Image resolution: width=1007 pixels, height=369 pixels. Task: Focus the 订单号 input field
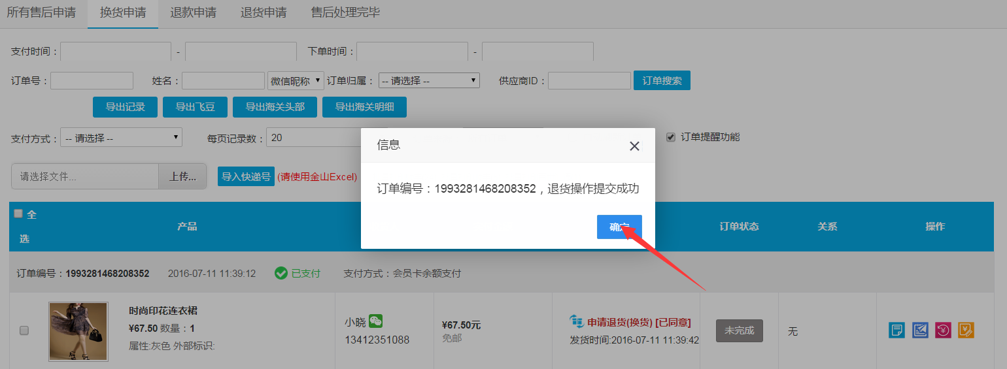tap(92, 80)
